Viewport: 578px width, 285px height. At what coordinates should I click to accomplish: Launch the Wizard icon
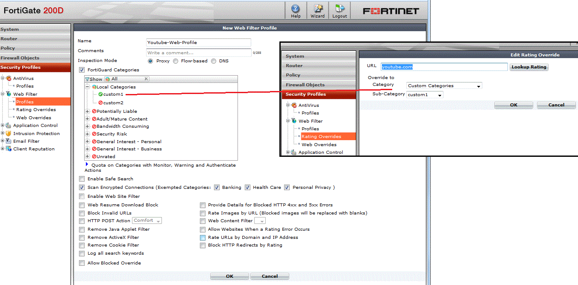point(318,9)
